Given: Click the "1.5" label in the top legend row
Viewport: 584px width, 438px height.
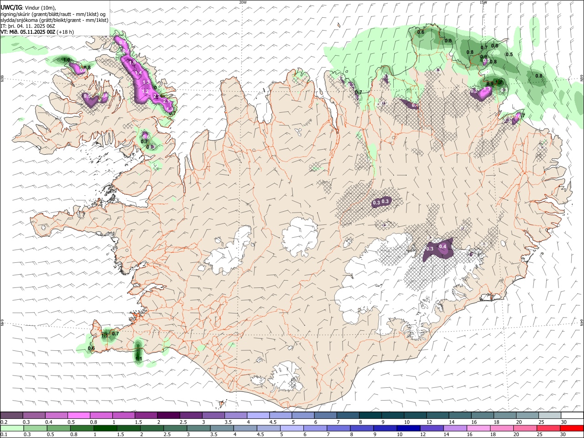Looking at the screenshot, I should tap(138, 422).
